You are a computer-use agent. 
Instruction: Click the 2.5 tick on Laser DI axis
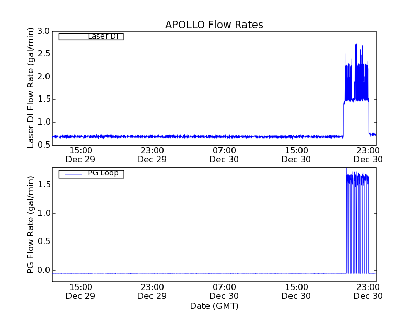43,54
